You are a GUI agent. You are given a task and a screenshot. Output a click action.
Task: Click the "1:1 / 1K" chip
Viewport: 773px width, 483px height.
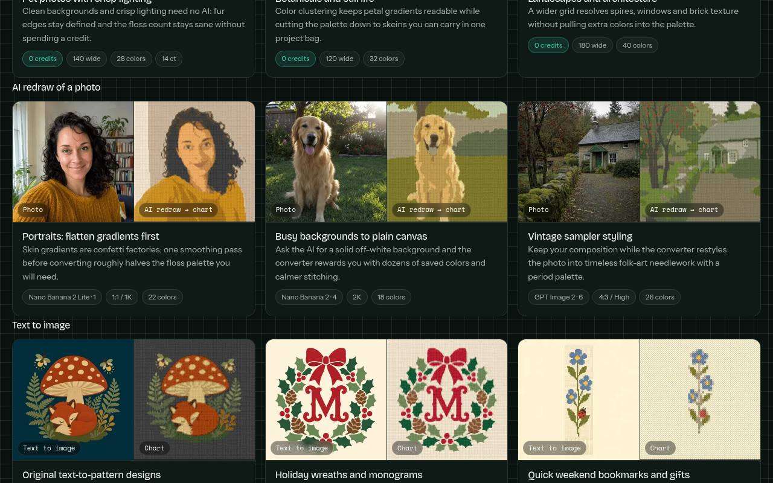pyautogui.click(x=122, y=297)
